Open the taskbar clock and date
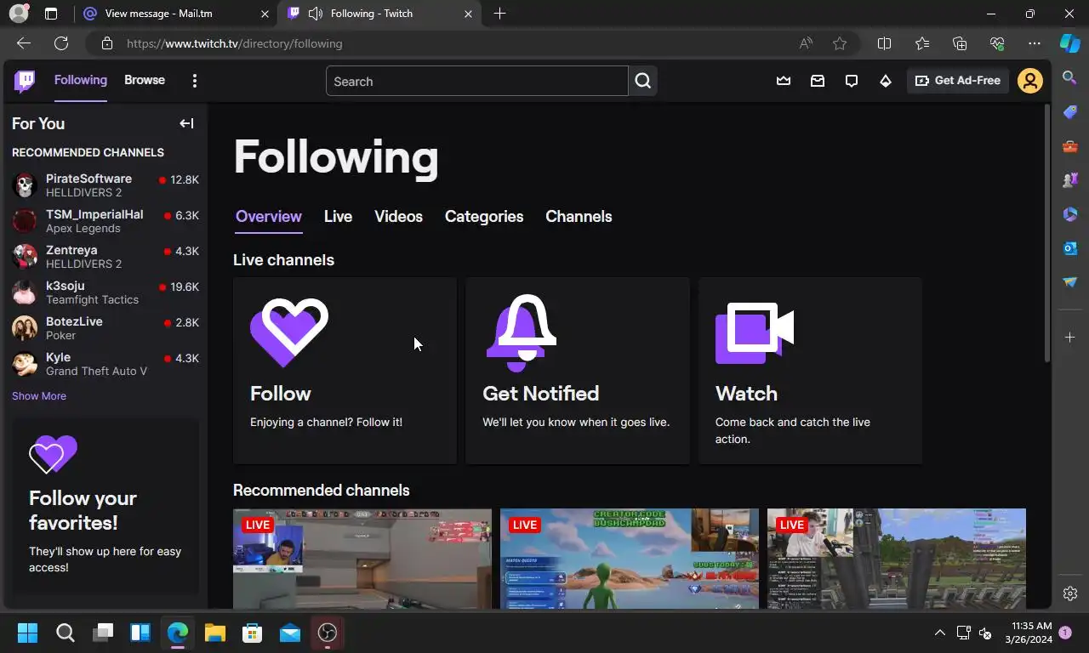This screenshot has width=1089, height=653. click(x=1029, y=633)
